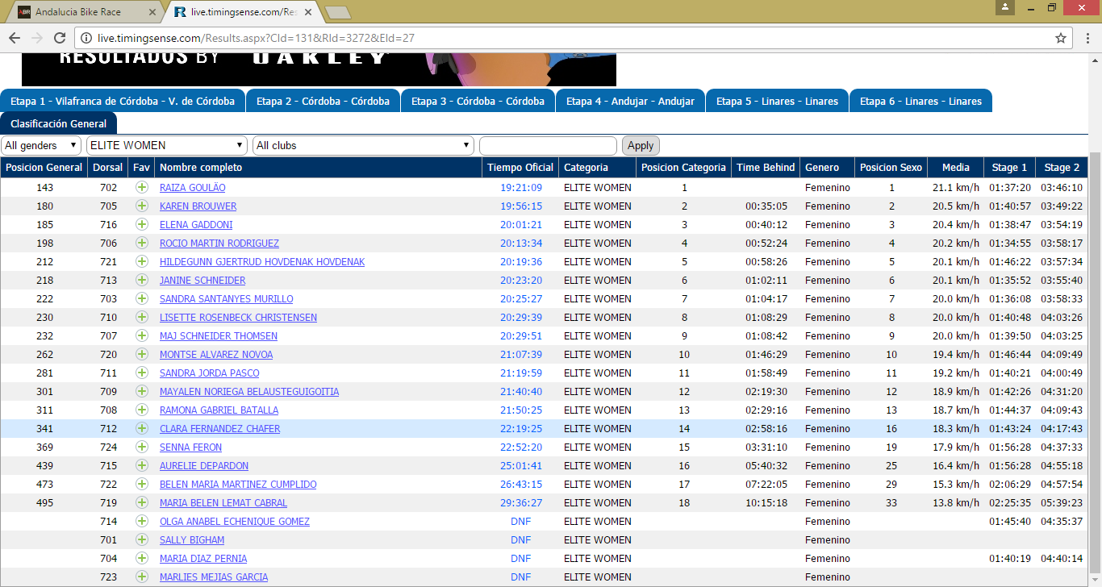The image size is (1102, 587).
Task: Switch to Etapa 4 - Andujar tab
Action: tap(630, 102)
